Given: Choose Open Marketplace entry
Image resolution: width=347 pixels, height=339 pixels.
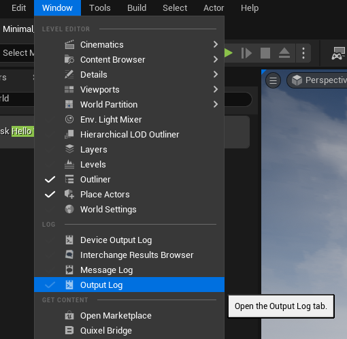Looking at the screenshot, I should click(x=129, y=315).
